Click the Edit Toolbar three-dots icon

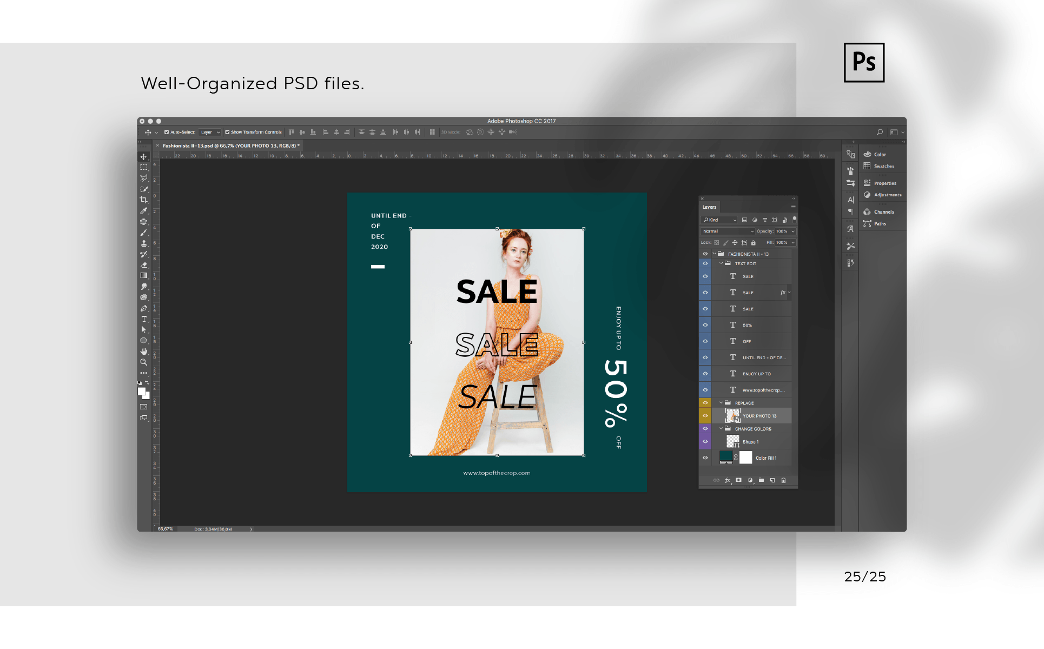pyautogui.click(x=144, y=373)
